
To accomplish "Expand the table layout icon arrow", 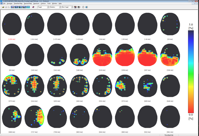I will [x=81, y=7].
